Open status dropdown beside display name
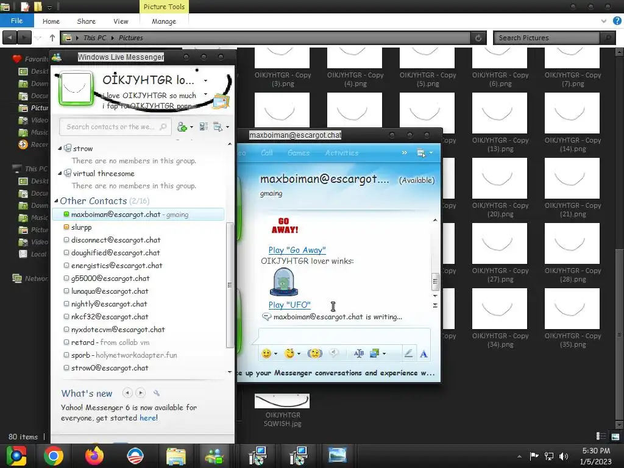 click(206, 80)
